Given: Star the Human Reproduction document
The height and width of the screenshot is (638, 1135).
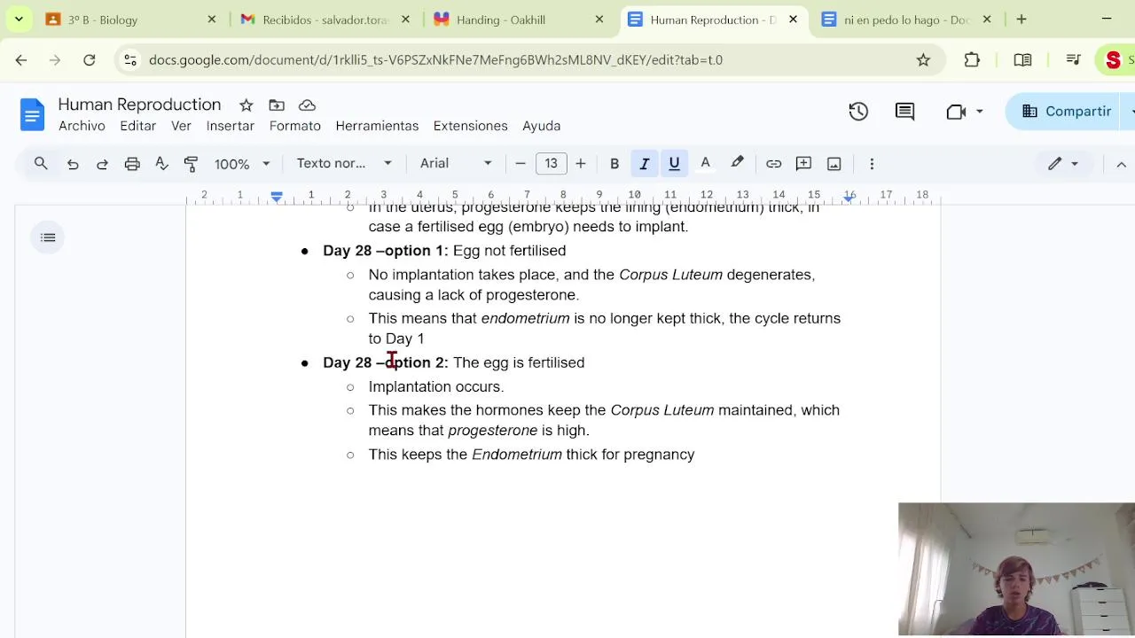Looking at the screenshot, I should 247,105.
